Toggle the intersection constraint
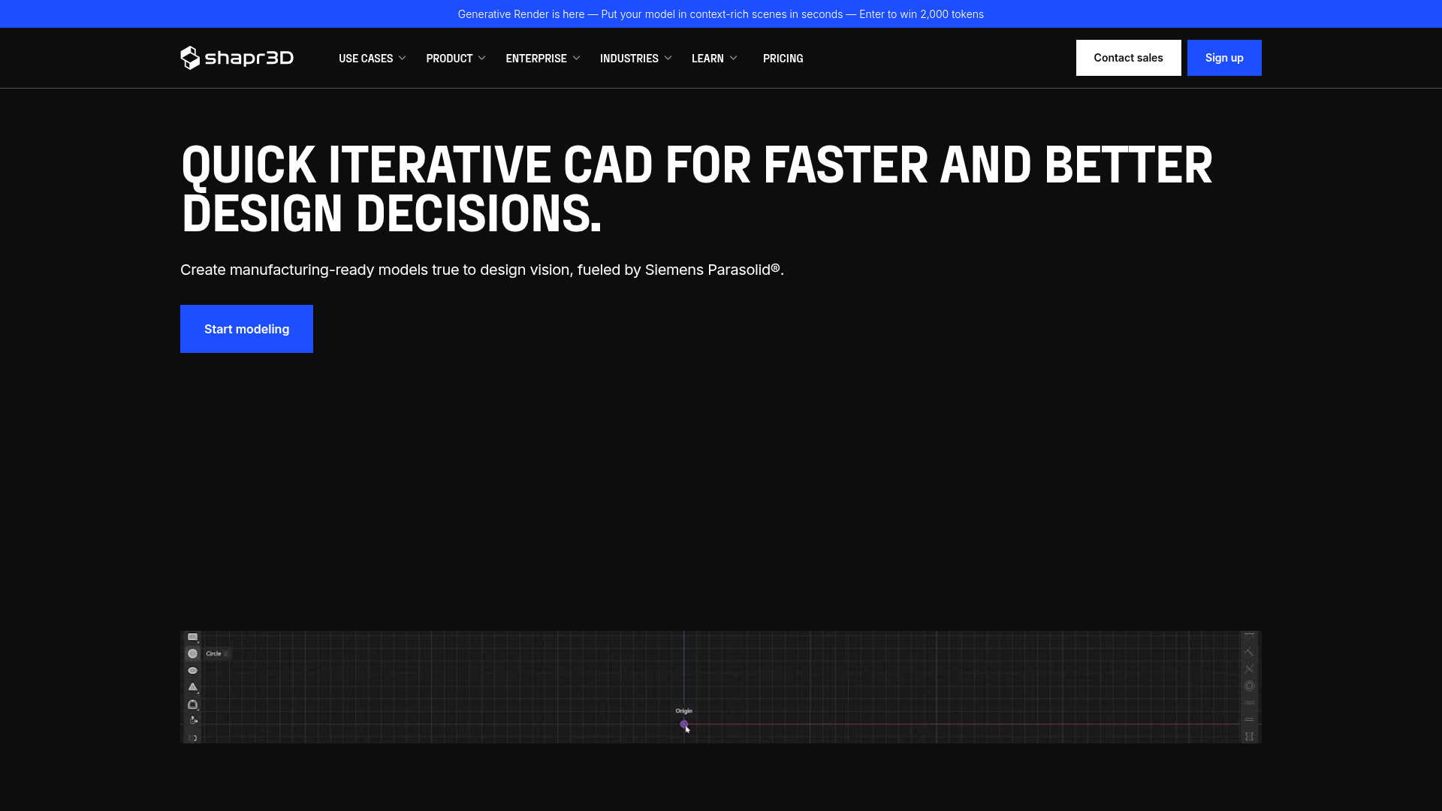Screen dimensions: 1442x811 [x=1249, y=667]
